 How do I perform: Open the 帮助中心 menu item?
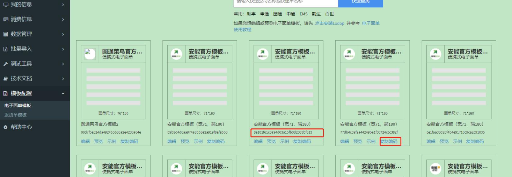(x=35, y=127)
